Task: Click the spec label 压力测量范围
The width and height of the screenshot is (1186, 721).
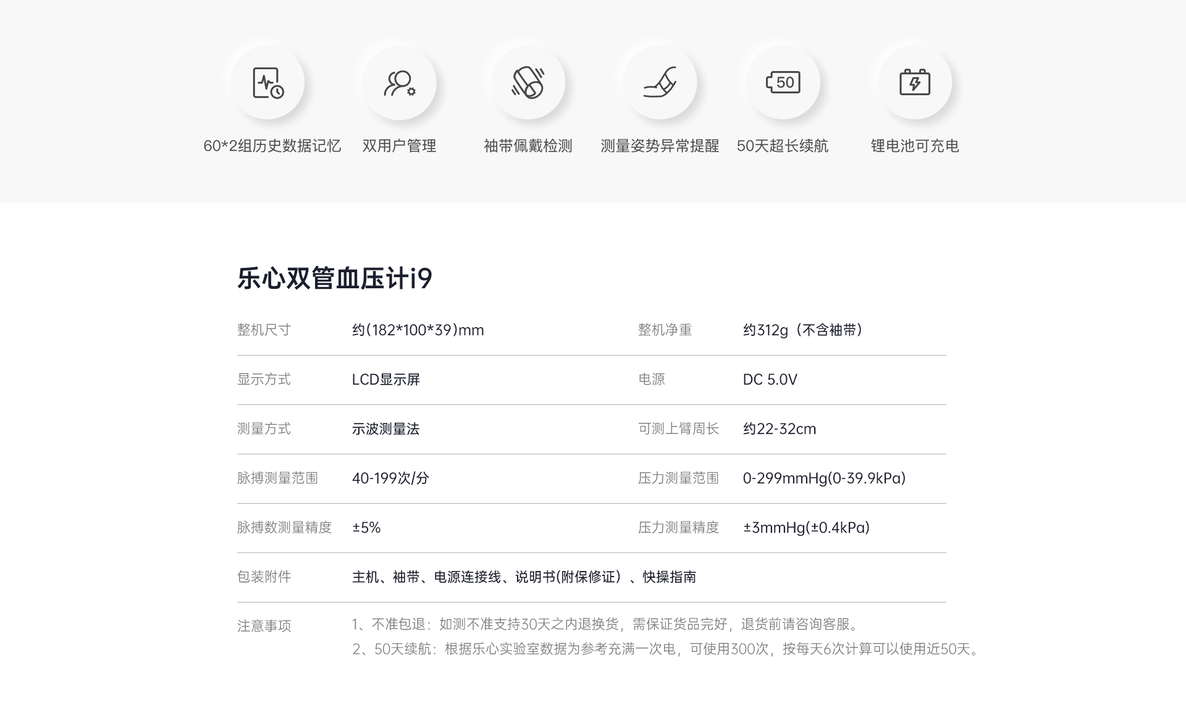Action: [x=678, y=478]
